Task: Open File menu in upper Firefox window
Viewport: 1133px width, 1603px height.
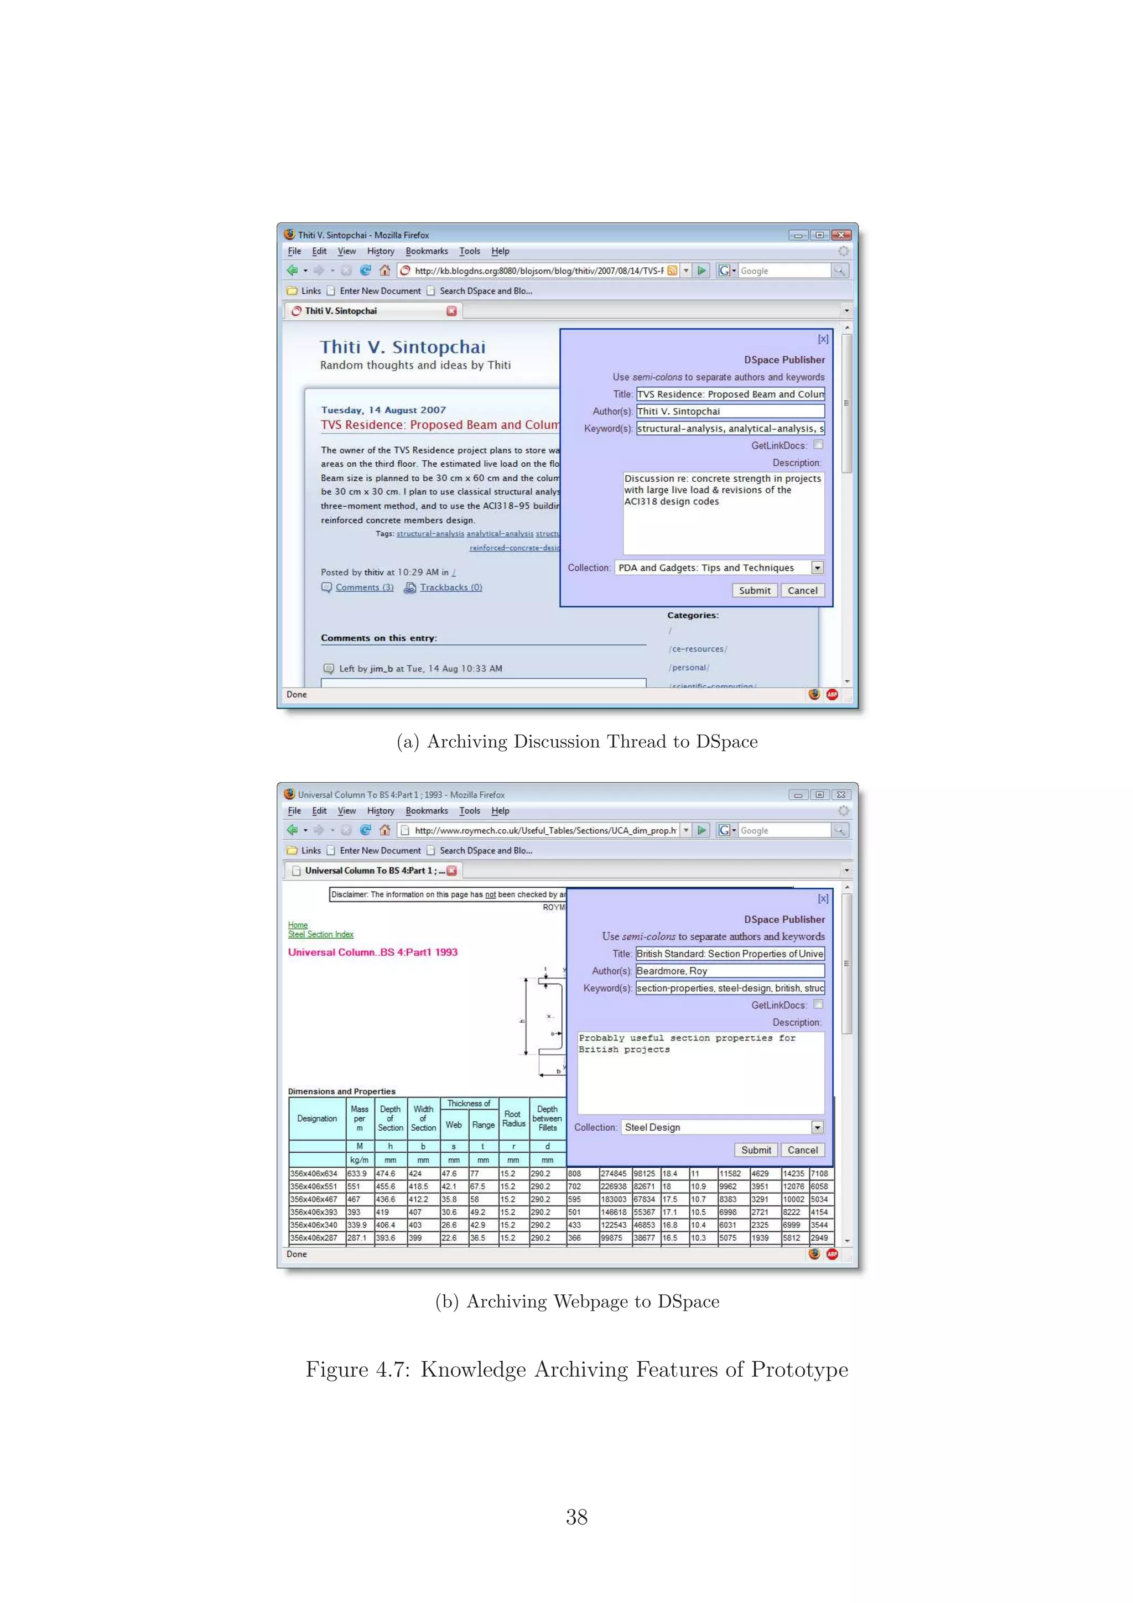Action: pos(295,251)
